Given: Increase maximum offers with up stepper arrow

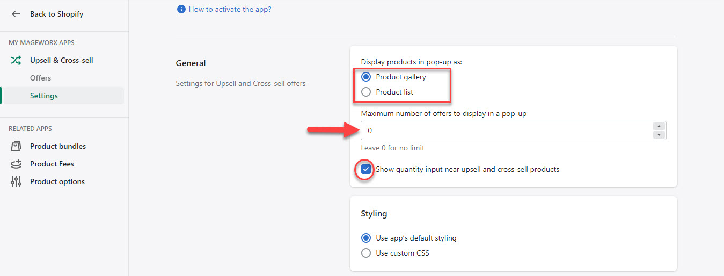Looking at the screenshot, I should coord(659,126).
